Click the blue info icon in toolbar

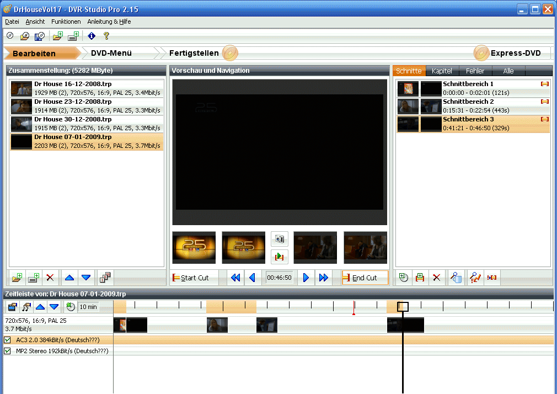92,36
